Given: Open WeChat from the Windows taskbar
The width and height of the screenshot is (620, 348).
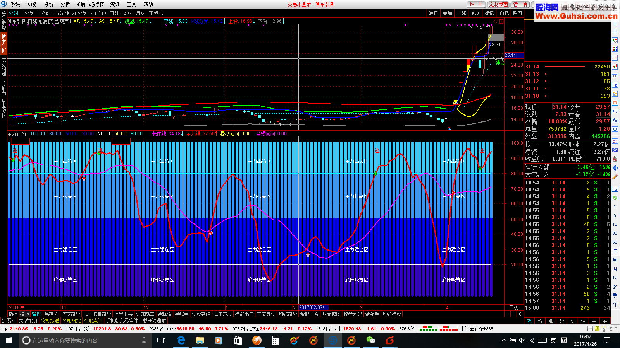Looking at the screenshot, I should click(x=371, y=340).
